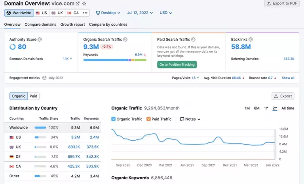Uncheck the Paid Traffic checkbox
The image size is (304, 184).
[x=148, y=119]
